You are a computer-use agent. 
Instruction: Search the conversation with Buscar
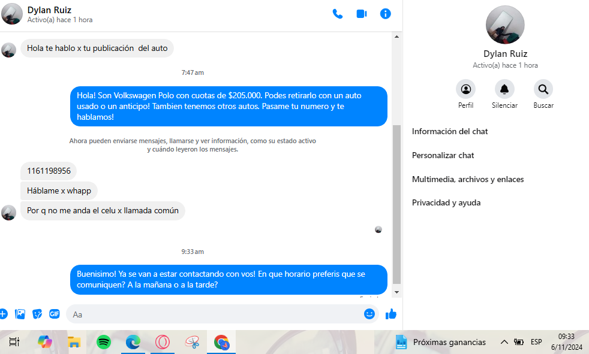coord(543,89)
